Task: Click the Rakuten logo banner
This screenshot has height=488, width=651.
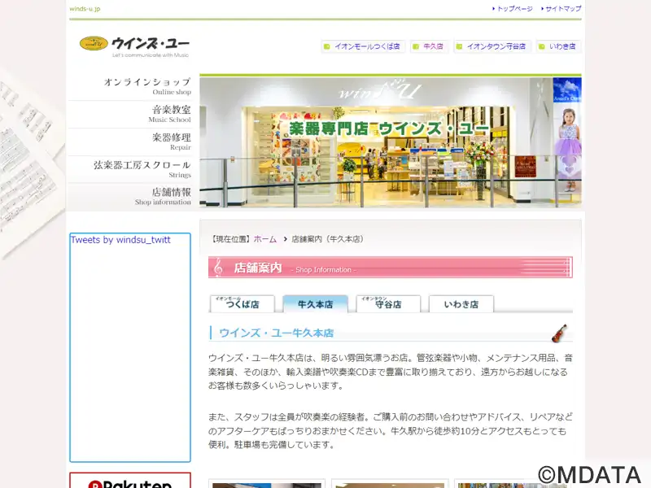Action: [130, 480]
